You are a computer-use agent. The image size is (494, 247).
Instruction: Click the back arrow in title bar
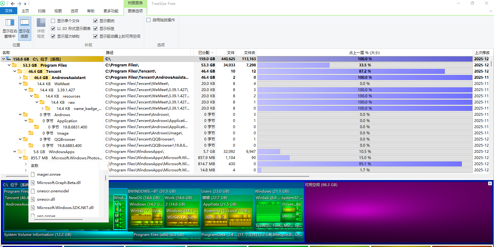[x=13, y=4]
